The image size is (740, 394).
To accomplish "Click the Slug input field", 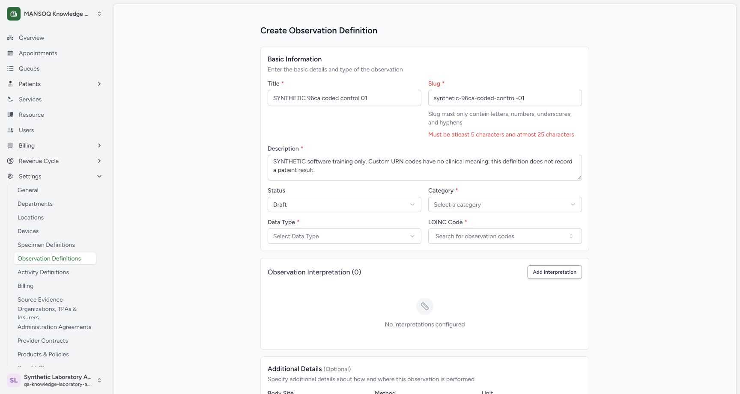I will [x=505, y=98].
